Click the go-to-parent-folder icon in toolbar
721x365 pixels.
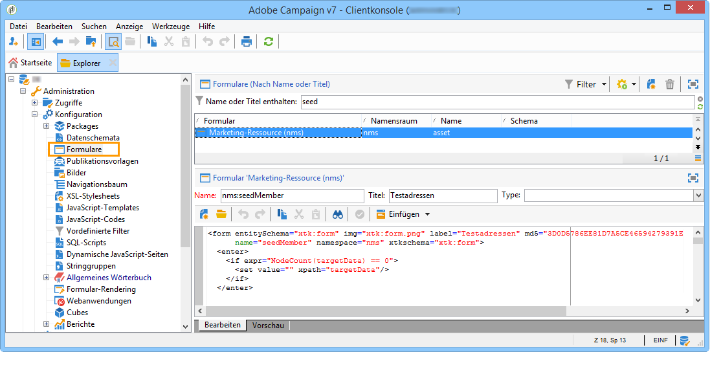(x=91, y=41)
